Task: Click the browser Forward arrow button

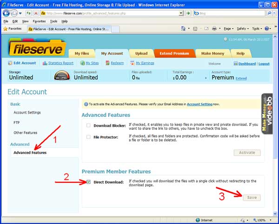Action: [14, 13]
